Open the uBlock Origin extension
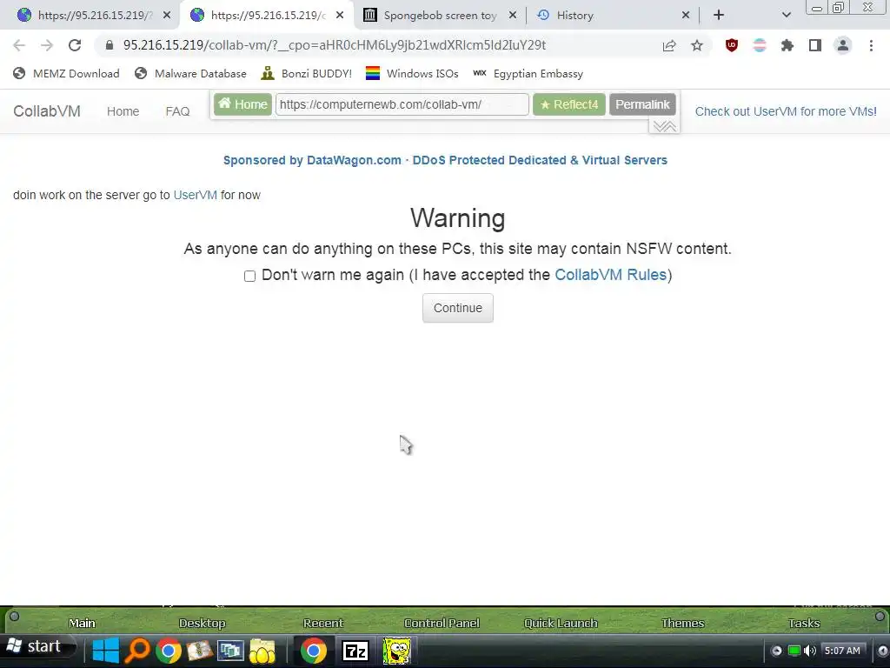Image resolution: width=890 pixels, height=668 pixels. [x=732, y=45]
